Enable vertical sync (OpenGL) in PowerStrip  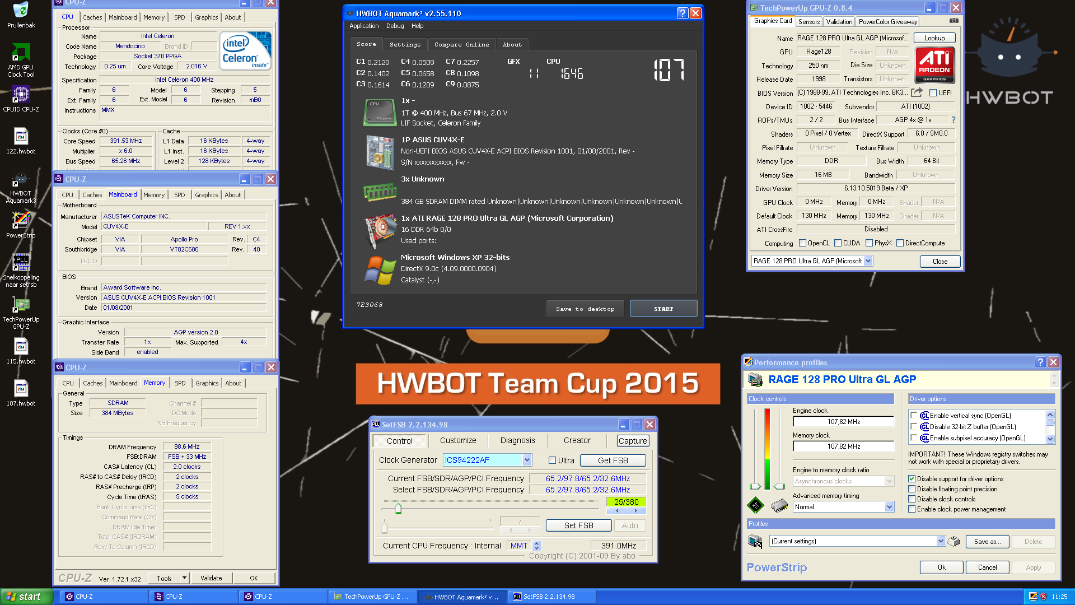[x=914, y=416]
